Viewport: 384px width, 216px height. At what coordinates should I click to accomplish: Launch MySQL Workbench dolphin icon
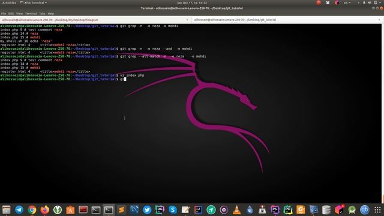[x=134, y=210]
